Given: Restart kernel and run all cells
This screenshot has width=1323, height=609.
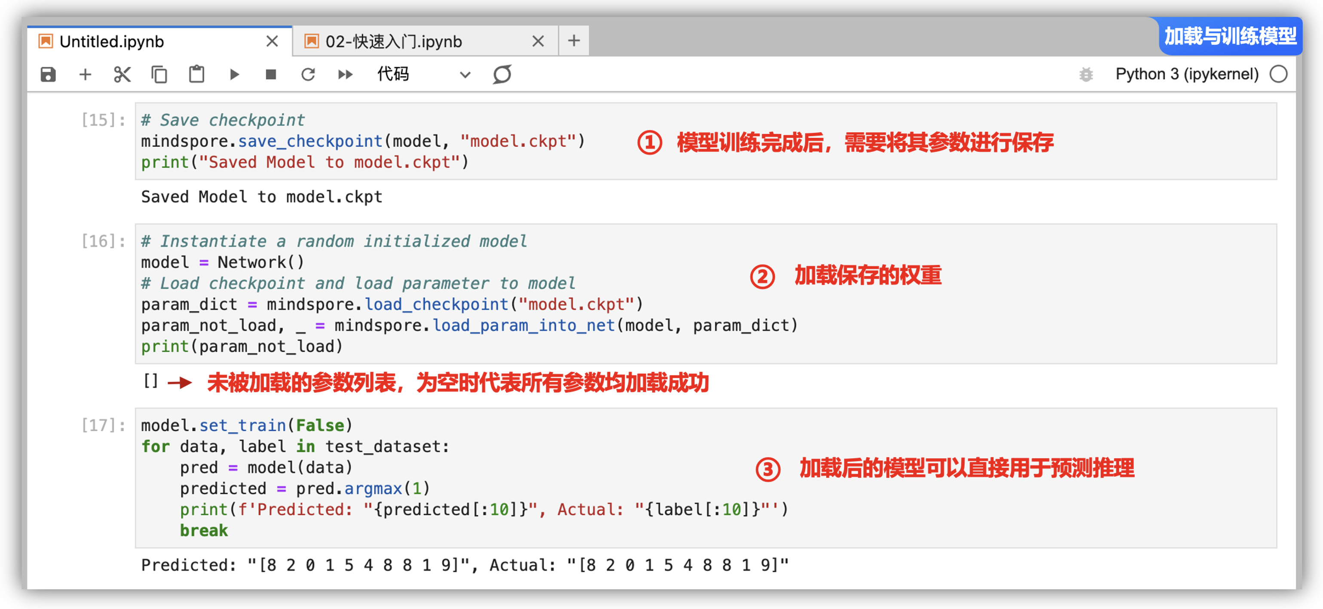Looking at the screenshot, I should pyautogui.click(x=346, y=74).
